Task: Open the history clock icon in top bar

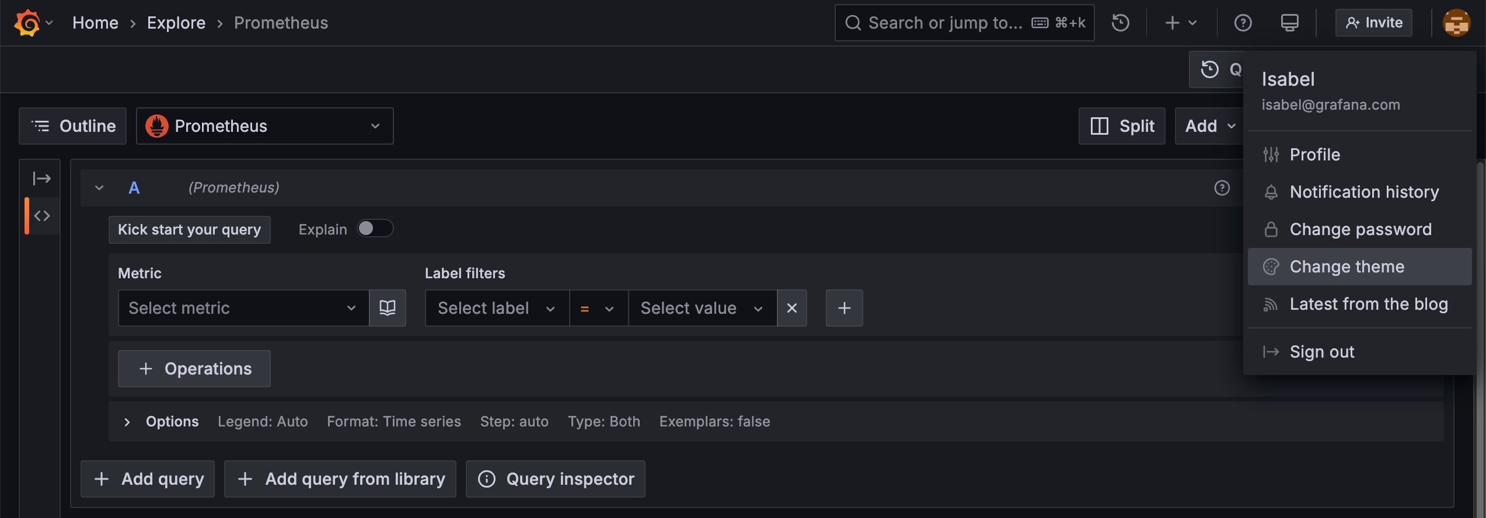Action: [1120, 23]
